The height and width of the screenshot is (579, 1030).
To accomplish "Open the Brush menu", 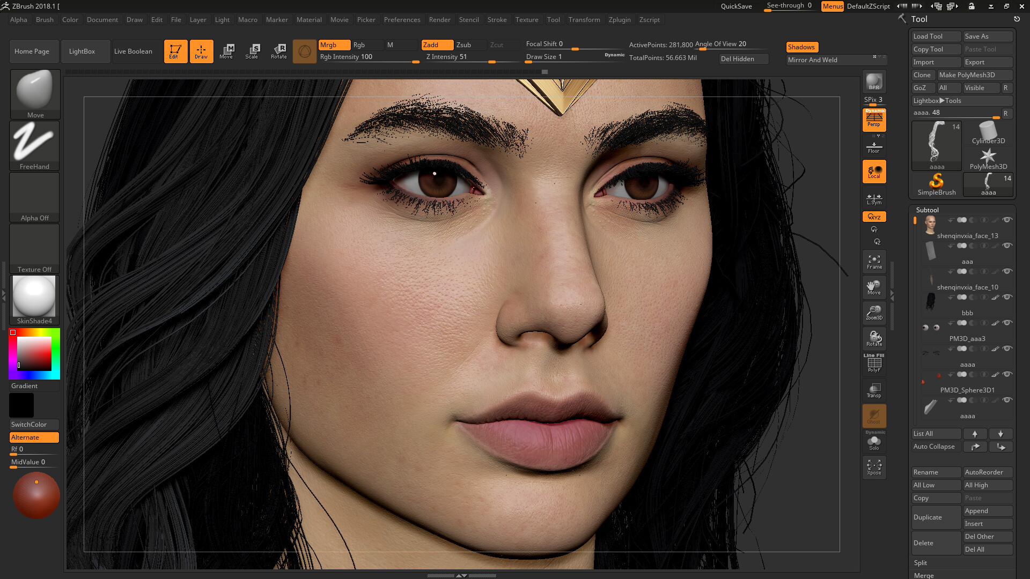I will tap(45, 20).
